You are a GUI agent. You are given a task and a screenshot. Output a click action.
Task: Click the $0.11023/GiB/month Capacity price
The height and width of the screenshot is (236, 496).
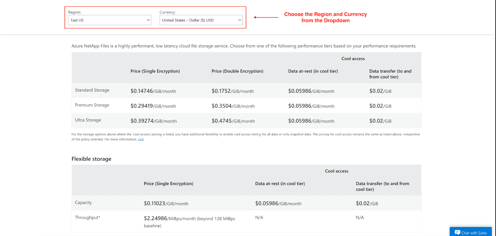tap(166, 204)
